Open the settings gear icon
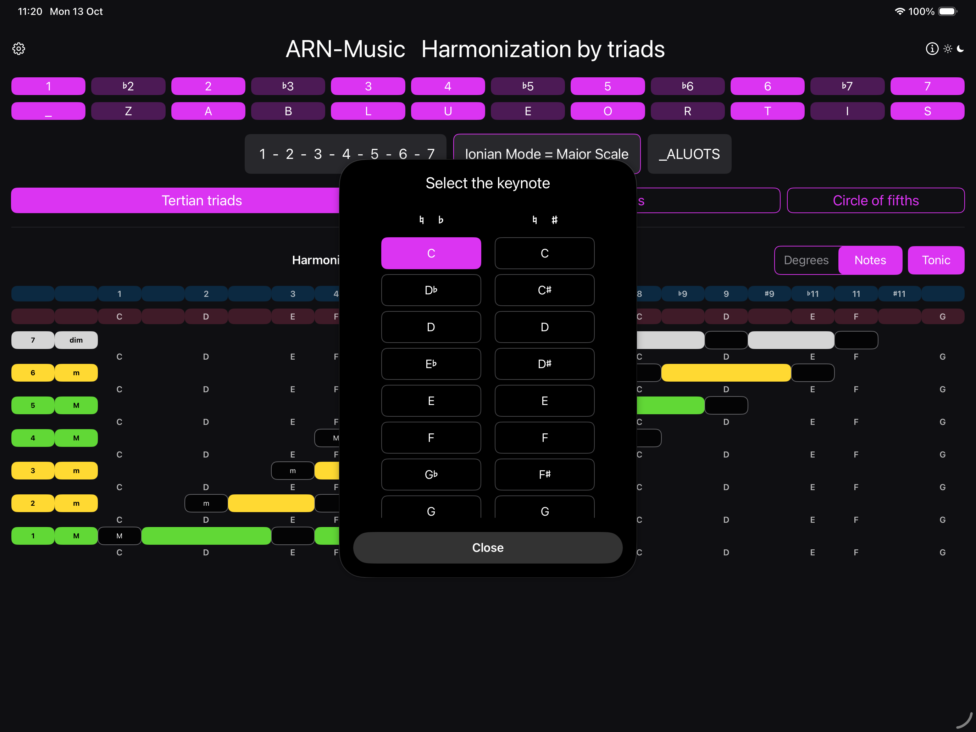Viewport: 976px width, 732px height. pos(18,49)
